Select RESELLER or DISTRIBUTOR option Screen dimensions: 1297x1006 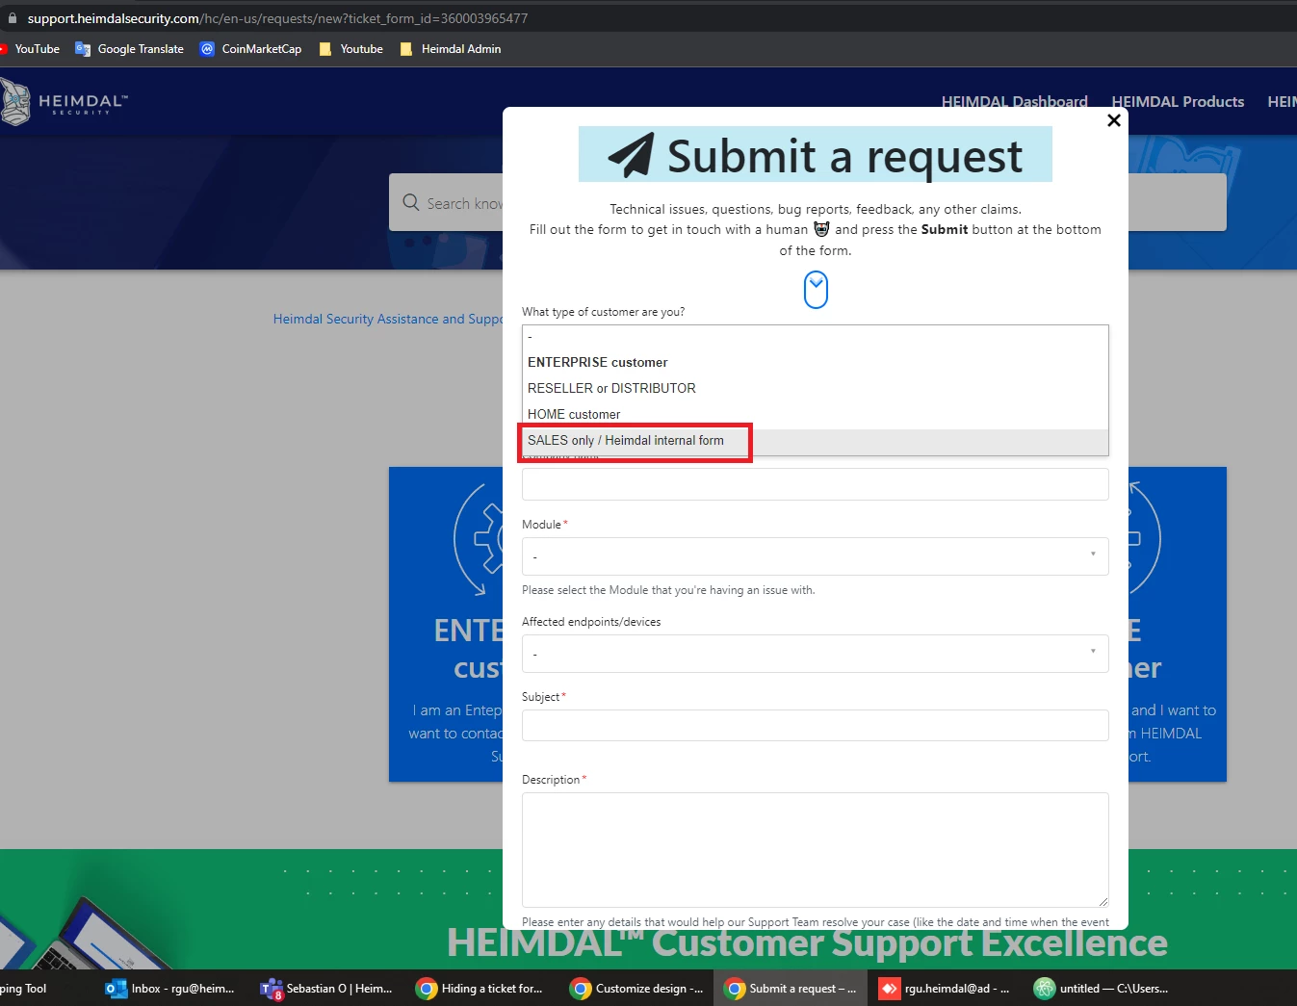[x=816, y=388]
